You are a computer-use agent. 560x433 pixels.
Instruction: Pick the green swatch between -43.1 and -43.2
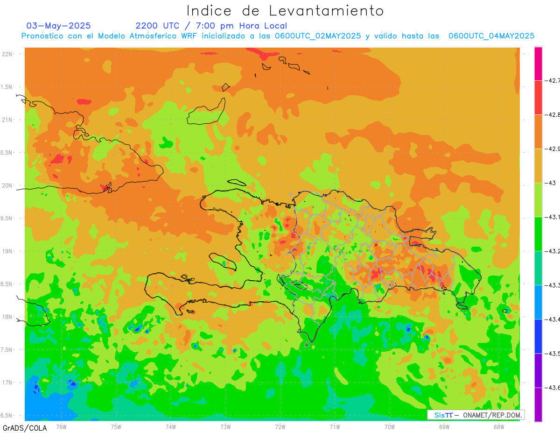pos(538,234)
